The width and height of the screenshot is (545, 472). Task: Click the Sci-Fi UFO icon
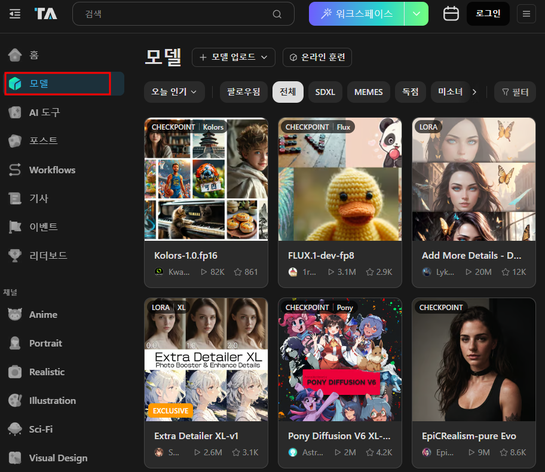pos(15,429)
